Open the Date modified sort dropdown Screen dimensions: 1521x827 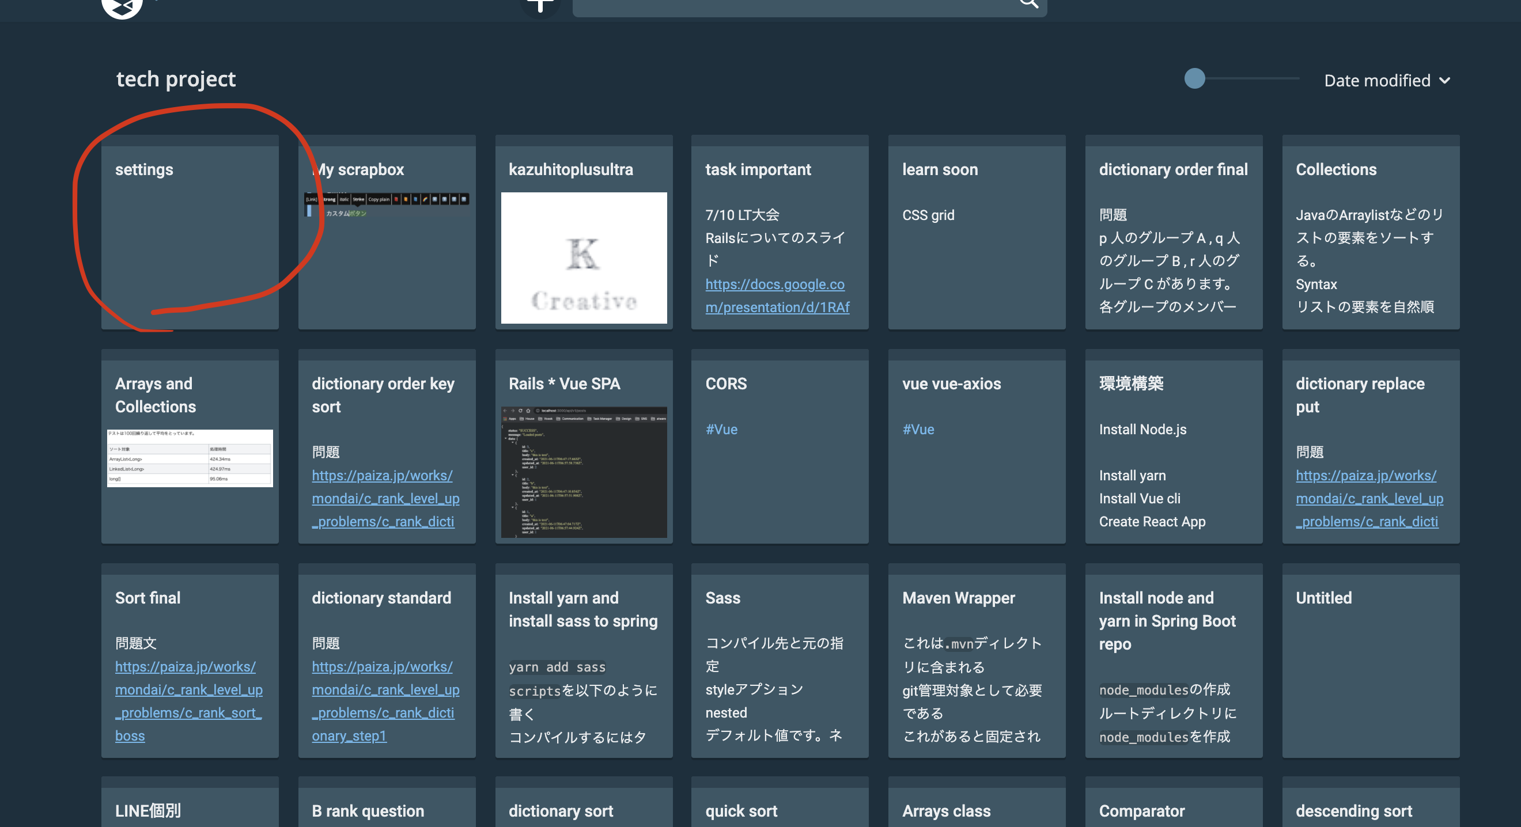point(1386,81)
